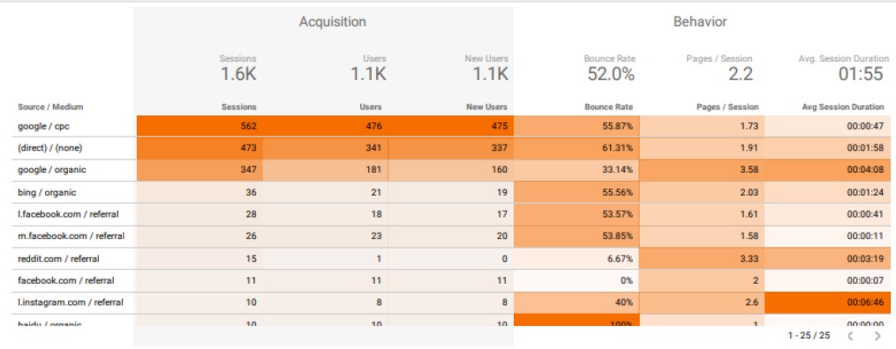Click the 00:04:08 session duration cell

[828, 170]
